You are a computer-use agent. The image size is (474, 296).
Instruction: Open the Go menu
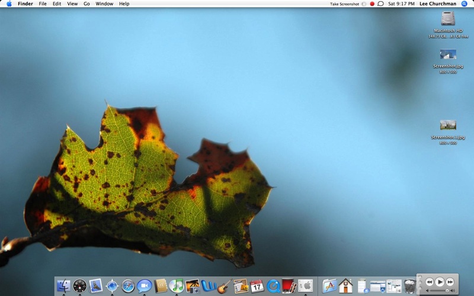tap(87, 4)
